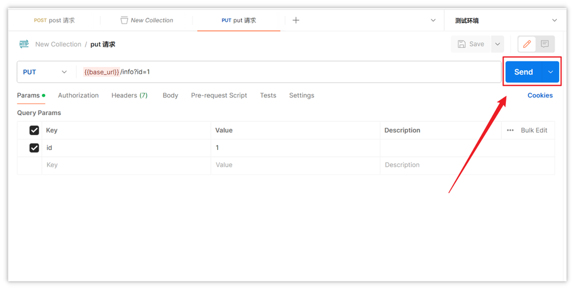Screen dimensions: 573x291
Task: Switch to the Authorization tab
Action: point(78,96)
